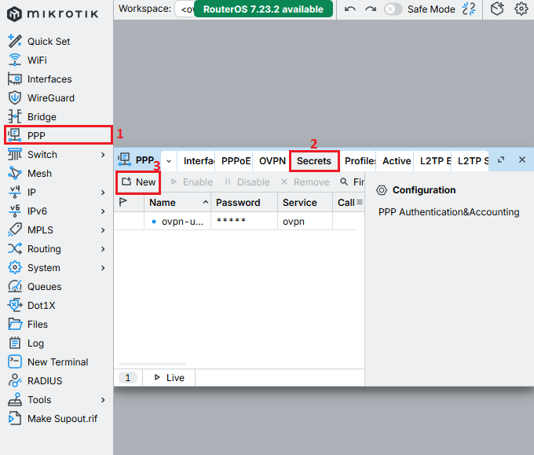The width and height of the screenshot is (534, 455).
Task: Sort by the Password column header
Action: pyautogui.click(x=244, y=202)
